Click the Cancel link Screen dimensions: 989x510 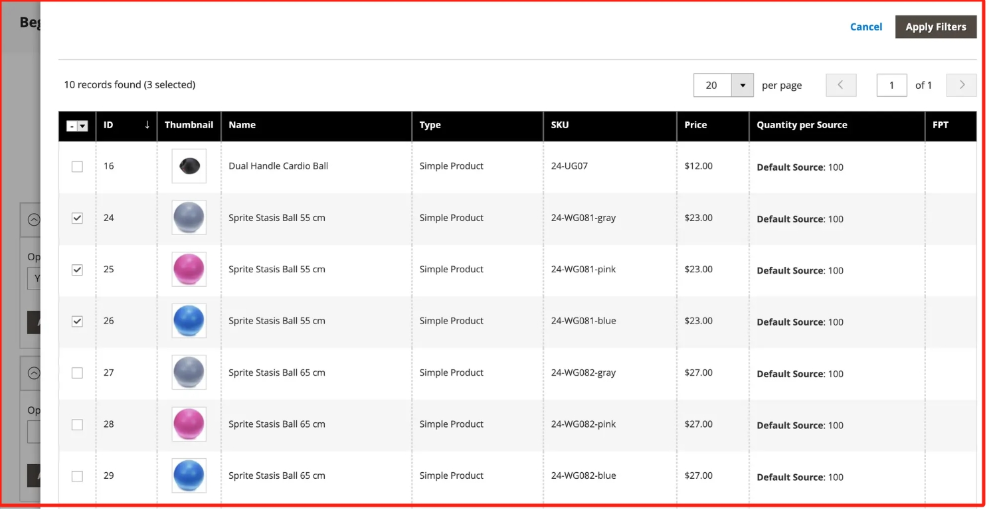tap(865, 27)
